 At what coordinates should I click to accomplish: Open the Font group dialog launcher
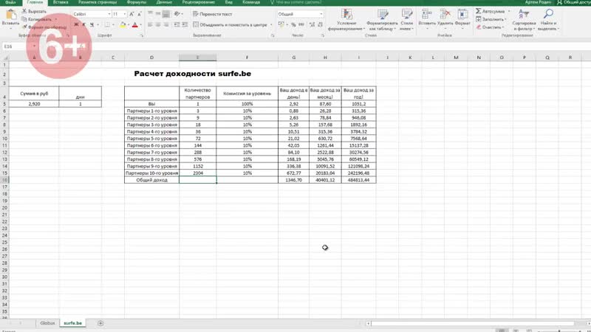[142, 35]
